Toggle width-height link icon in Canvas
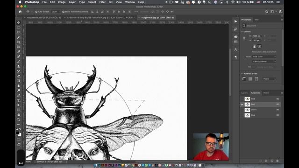Image resolution: width=299 pixels, height=168 pixels. click(244, 38)
